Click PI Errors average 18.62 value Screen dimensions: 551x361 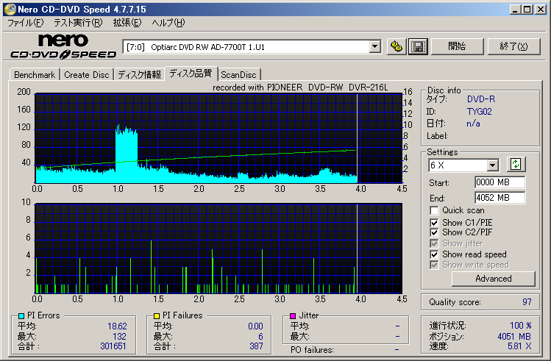coord(117,326)
